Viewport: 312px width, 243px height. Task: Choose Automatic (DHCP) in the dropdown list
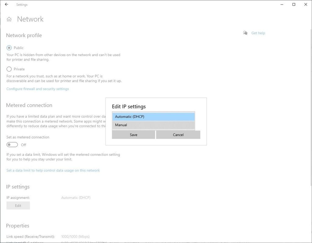[154, 117]
